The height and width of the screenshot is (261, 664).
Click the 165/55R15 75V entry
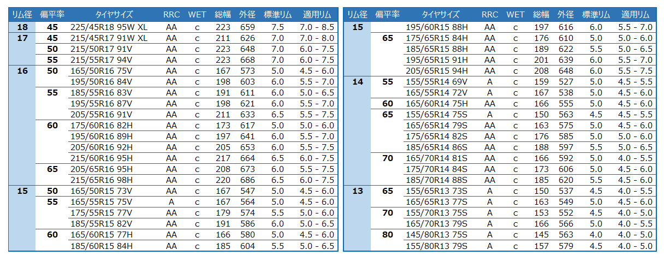102,201
